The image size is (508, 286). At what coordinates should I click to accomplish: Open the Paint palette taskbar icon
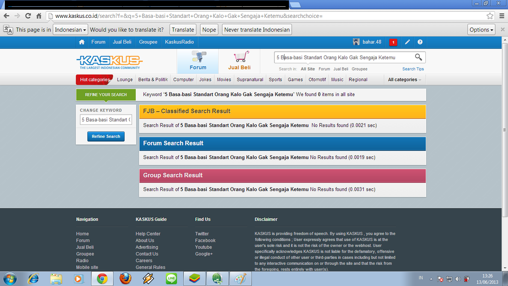pyautogui.click(x=241, y=279)
